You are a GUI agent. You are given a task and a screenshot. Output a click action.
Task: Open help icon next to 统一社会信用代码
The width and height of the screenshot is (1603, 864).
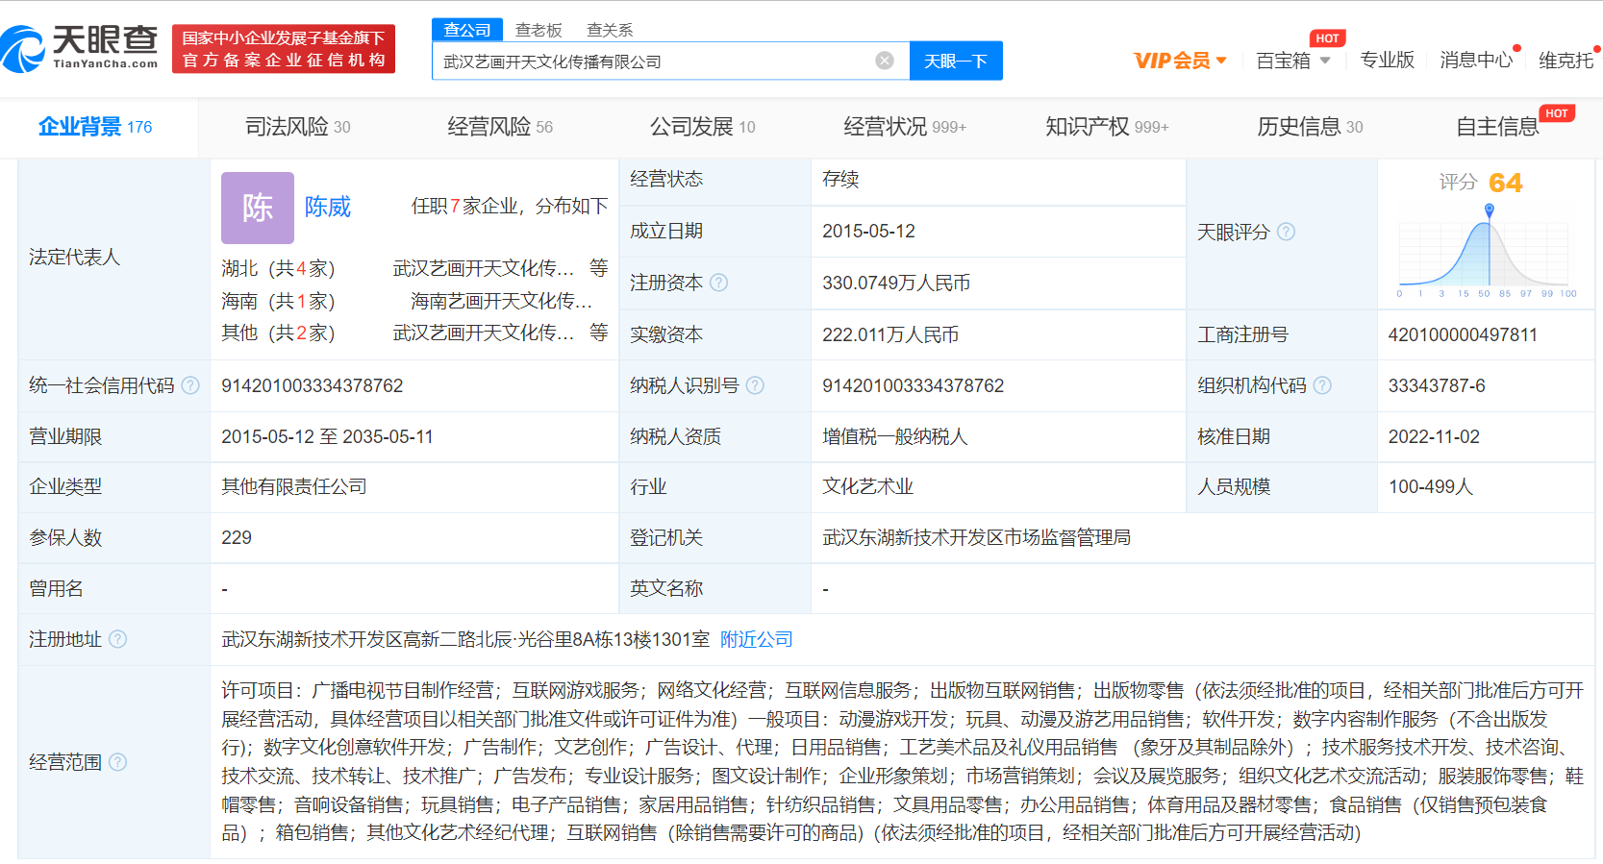click(190, 385)
